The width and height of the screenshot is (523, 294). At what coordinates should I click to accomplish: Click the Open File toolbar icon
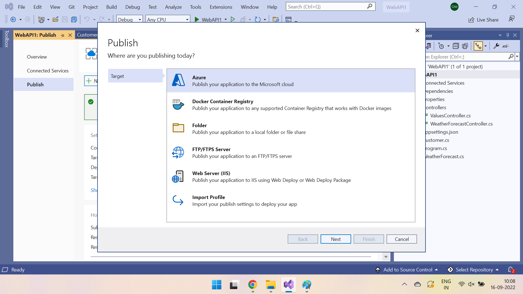point(56,19)
